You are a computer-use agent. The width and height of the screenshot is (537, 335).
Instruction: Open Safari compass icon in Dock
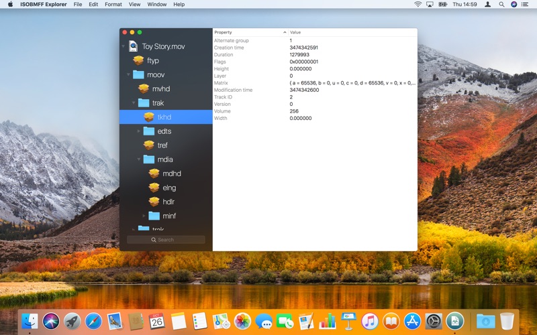(x=93, y=322)
